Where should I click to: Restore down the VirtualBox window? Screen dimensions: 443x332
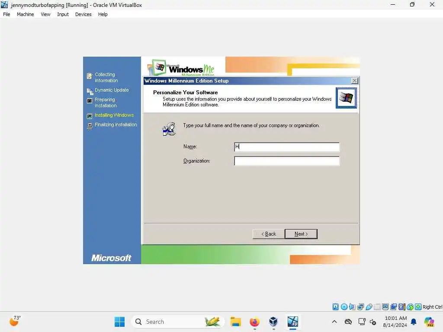(412, 4)
